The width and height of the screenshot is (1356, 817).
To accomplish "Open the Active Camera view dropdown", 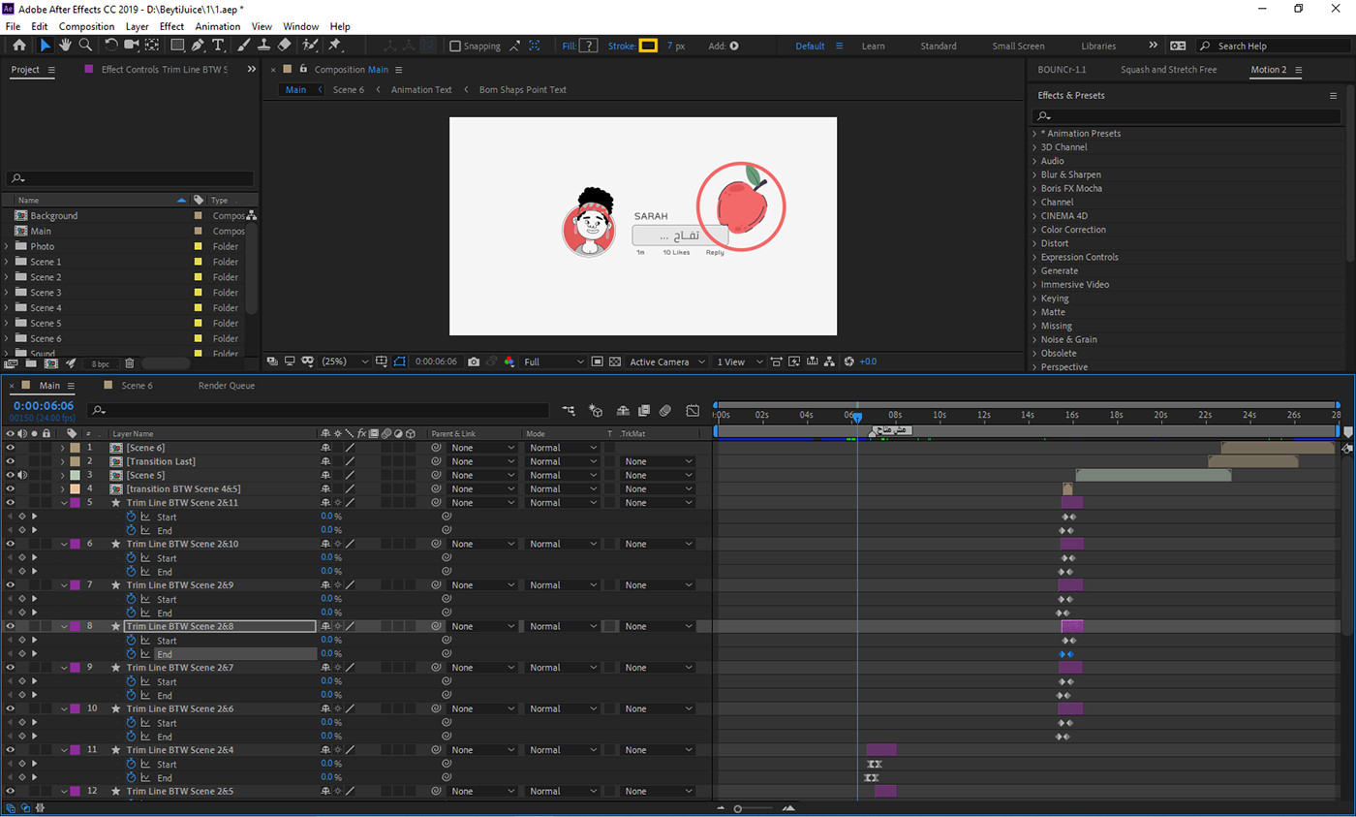I will point(666,361).
